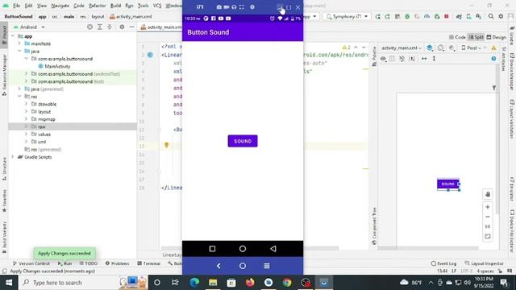Open the mirror window settings gear
This screenshot has height=290, width=516.
click(252, 7)
